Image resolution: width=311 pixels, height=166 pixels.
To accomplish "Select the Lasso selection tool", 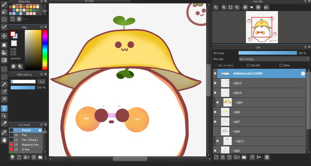I will (x=4, y=77).
